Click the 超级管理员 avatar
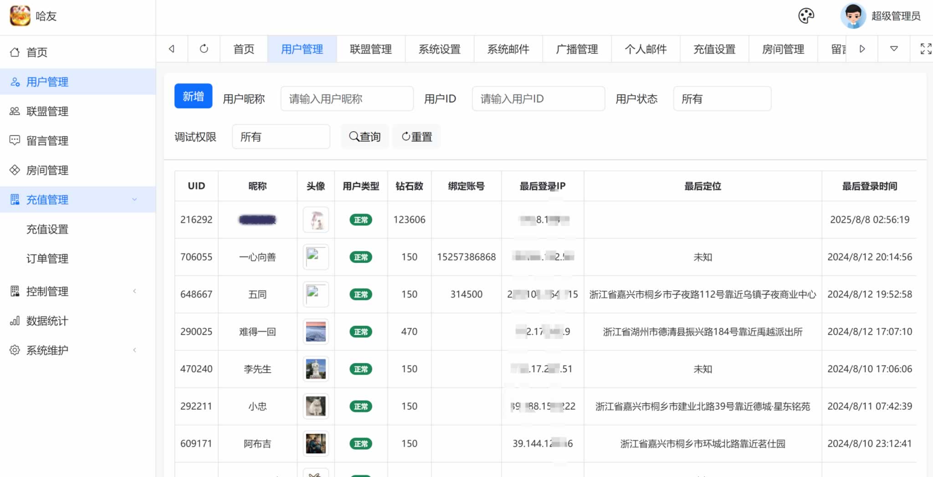Screen dimensions: 933x477 click(853, 16)
